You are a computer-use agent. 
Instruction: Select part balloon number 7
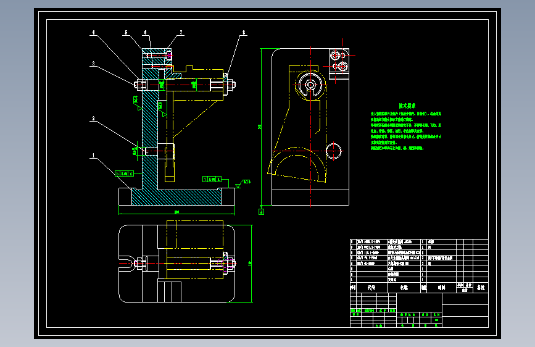pyautogui.click(x=181, y=33)
